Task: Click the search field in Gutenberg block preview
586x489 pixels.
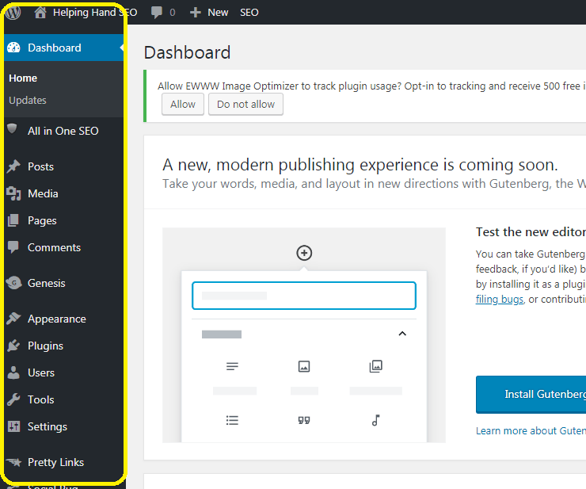Action: 304,296
